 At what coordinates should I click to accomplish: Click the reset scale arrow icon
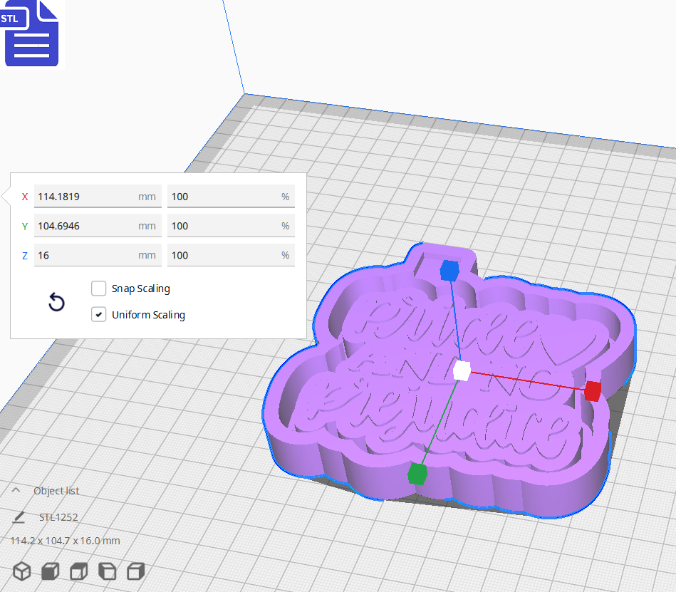[x=56, y=302]
